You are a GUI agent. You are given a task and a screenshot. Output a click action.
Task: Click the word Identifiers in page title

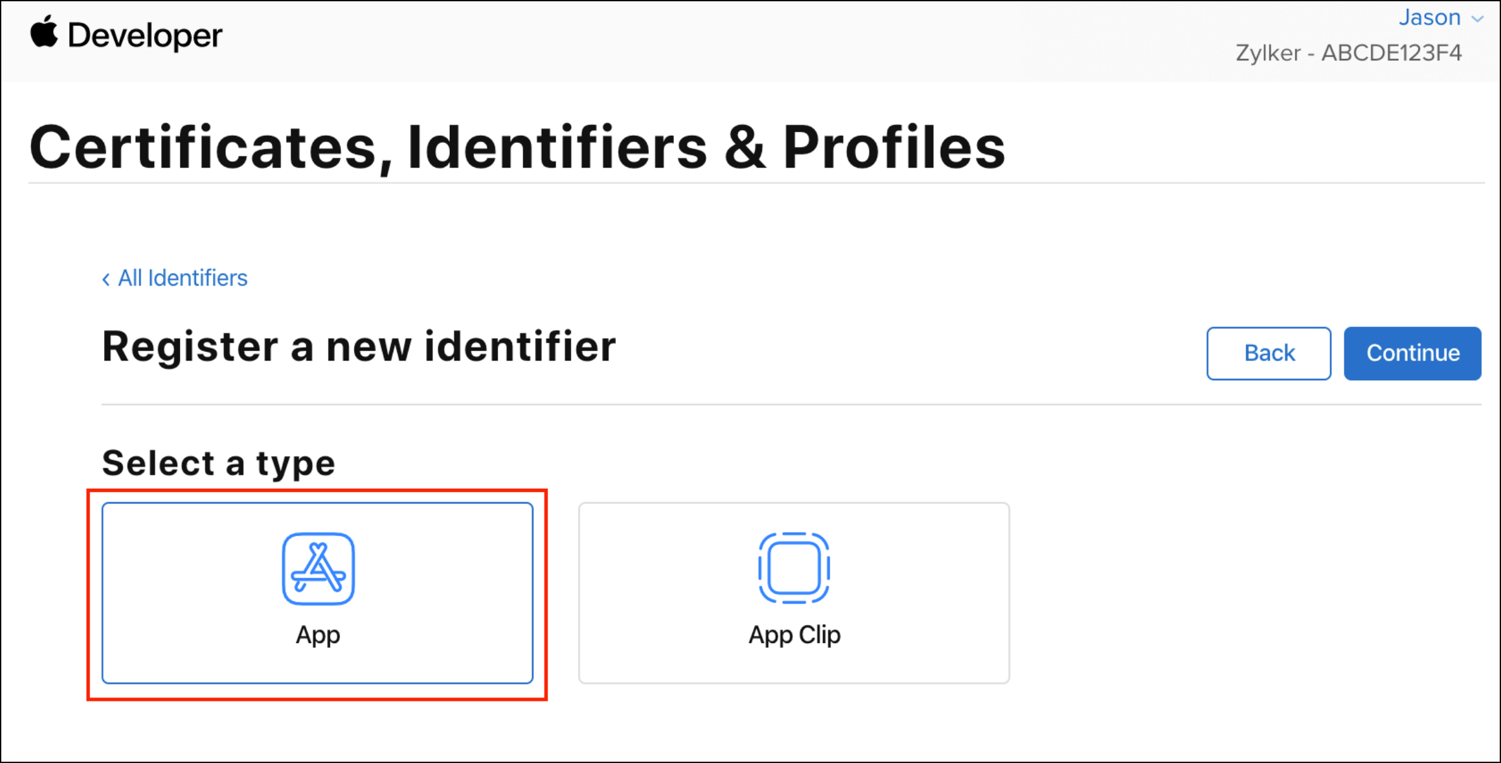(557, 147)
